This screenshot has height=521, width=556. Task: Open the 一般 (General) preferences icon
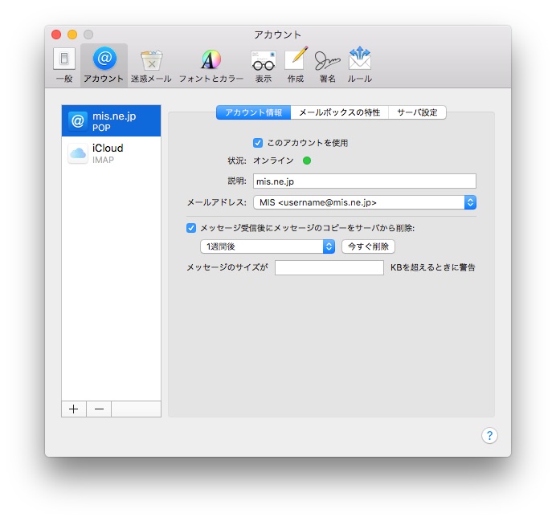click(64, 65)
